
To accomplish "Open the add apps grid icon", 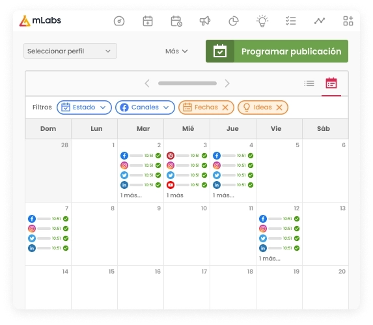I will click(348, 21).
